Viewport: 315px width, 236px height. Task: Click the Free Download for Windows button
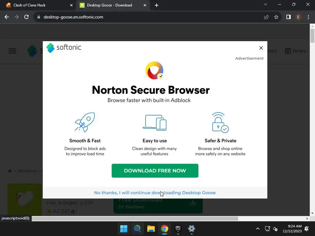[158, 206]
